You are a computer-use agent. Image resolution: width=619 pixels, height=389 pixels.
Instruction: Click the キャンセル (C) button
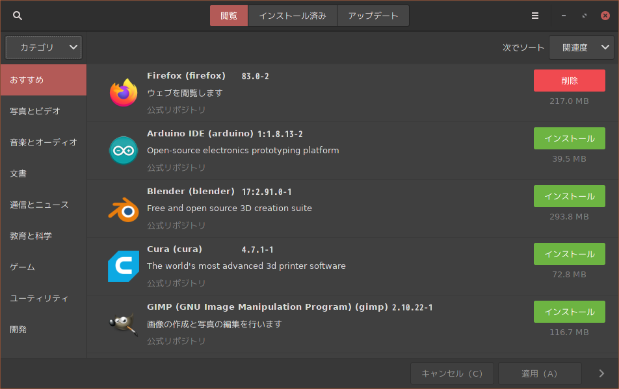pyautogui.click(x=452, y=373)
